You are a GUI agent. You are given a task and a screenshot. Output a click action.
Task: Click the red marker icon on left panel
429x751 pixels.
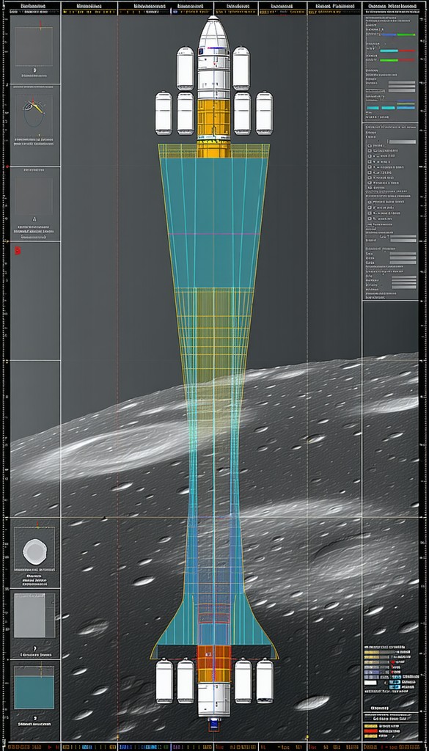point(18,251)
